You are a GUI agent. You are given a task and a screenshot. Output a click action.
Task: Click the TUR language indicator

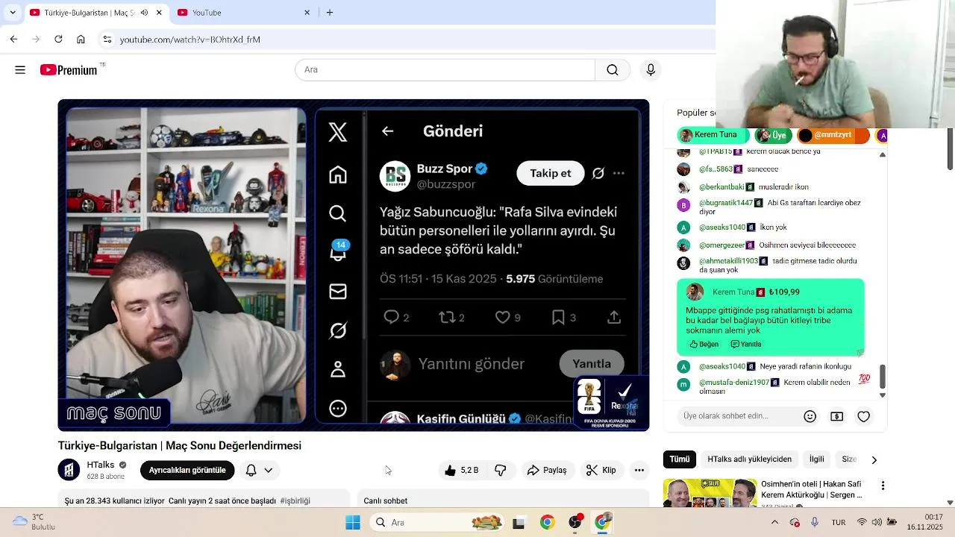pyautogui.click(x=839, y=522)
